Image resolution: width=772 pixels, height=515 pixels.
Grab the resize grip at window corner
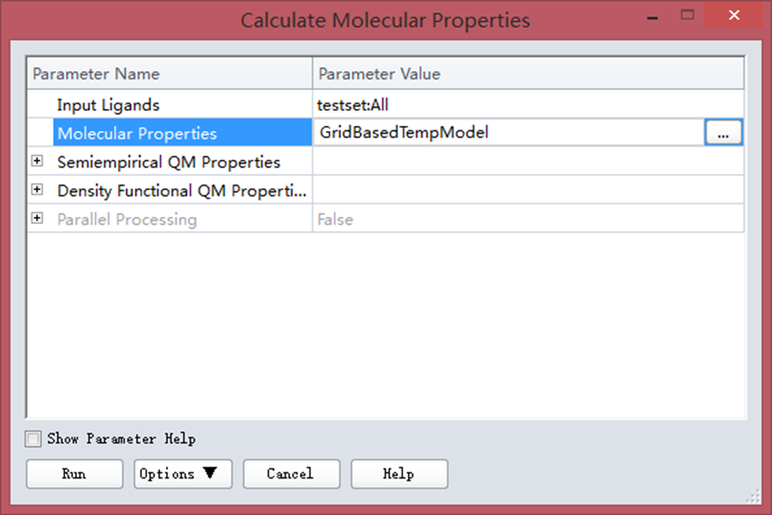pos(753,496)
